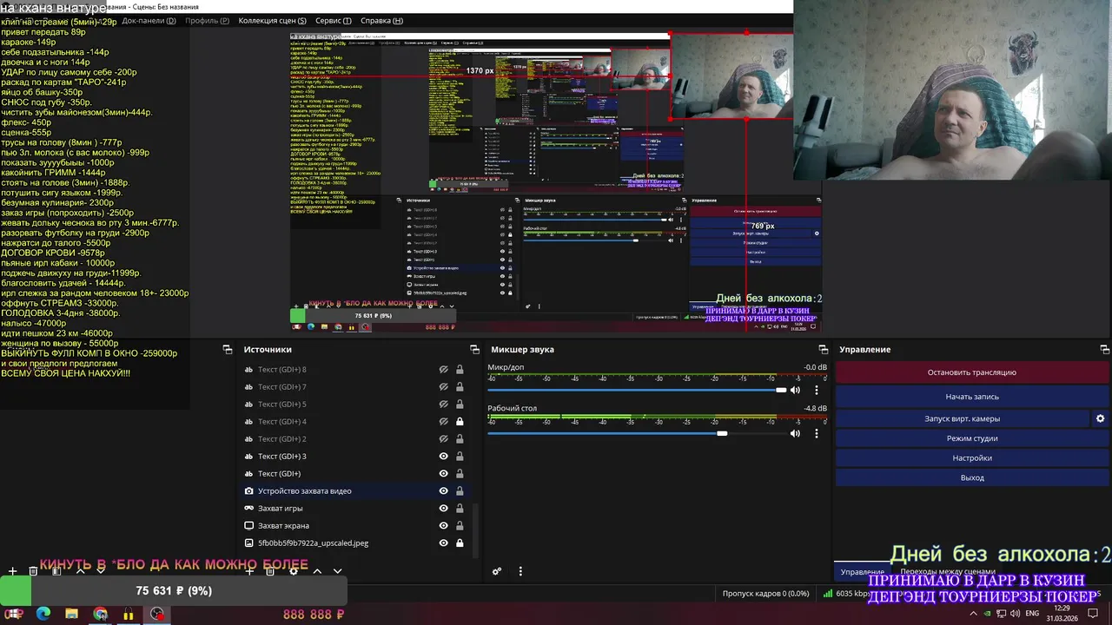
Task: Click the Выход button
Action: [x=971, y=478]
